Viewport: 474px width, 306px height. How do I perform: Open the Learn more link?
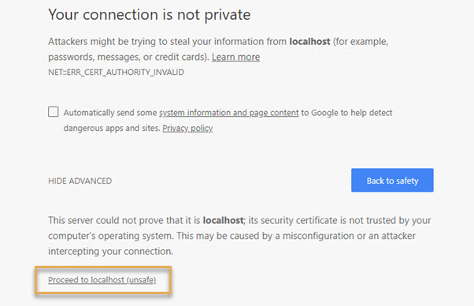[235, 57]
